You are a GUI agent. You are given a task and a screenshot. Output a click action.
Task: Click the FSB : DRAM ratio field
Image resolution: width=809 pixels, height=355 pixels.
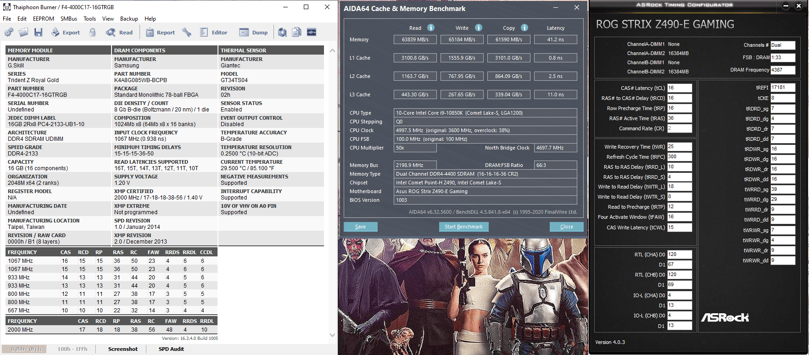(783, 57)
